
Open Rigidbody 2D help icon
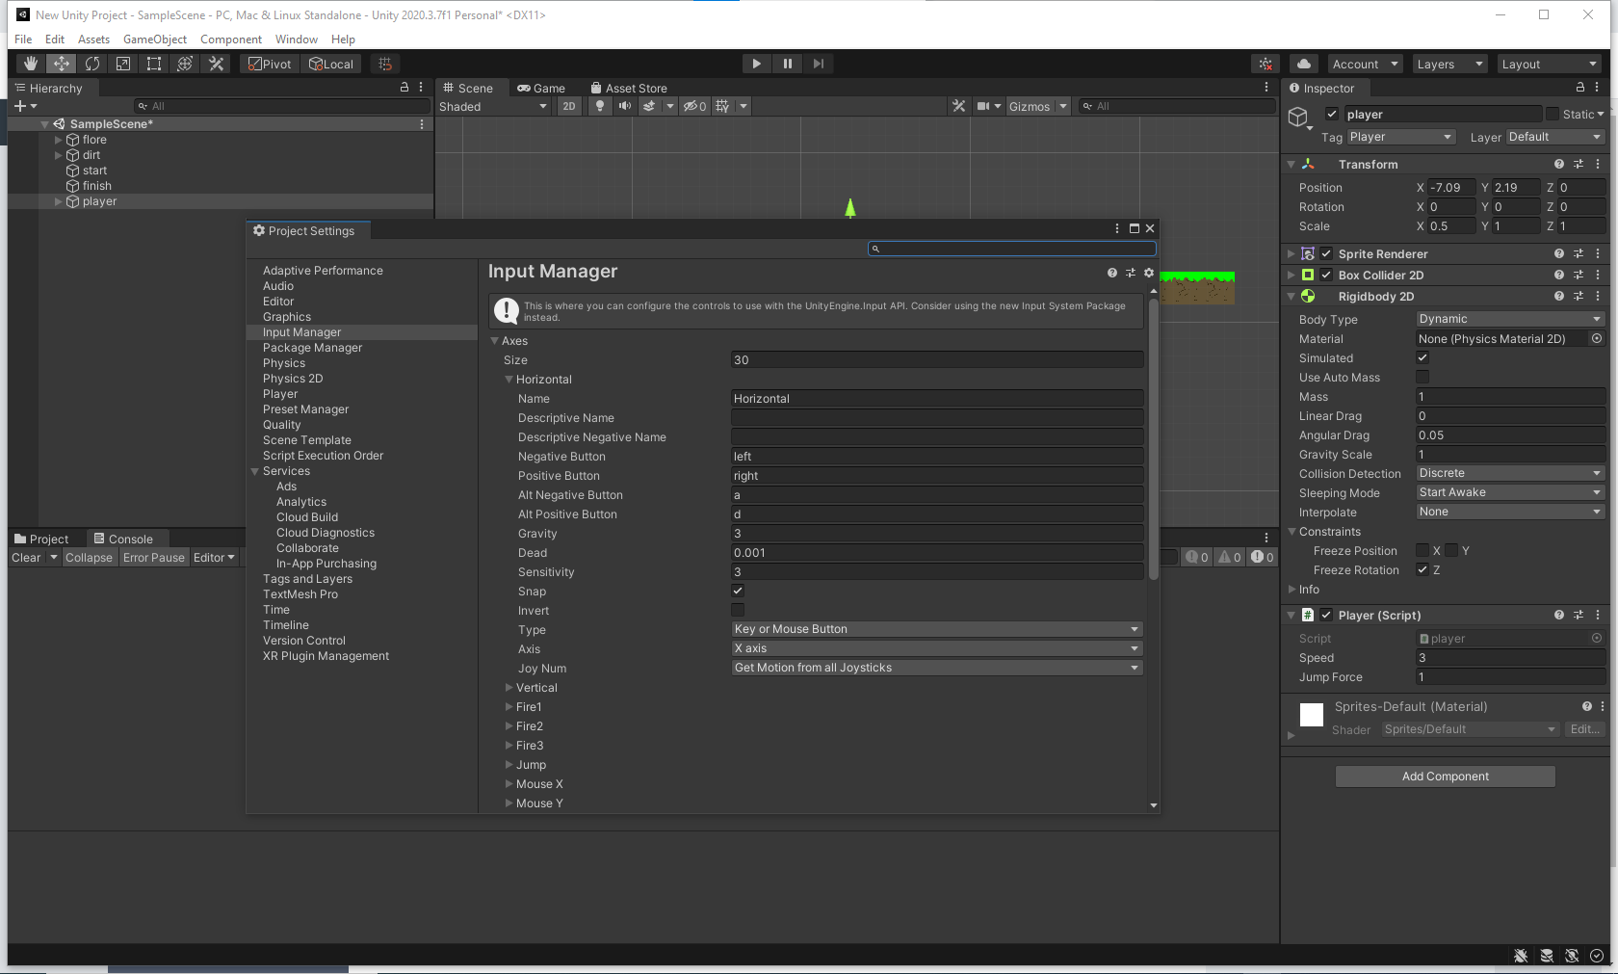pos(1559,296)
